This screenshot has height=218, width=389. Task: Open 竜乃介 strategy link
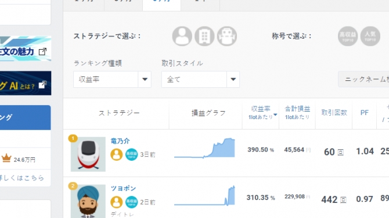[120, 141]
